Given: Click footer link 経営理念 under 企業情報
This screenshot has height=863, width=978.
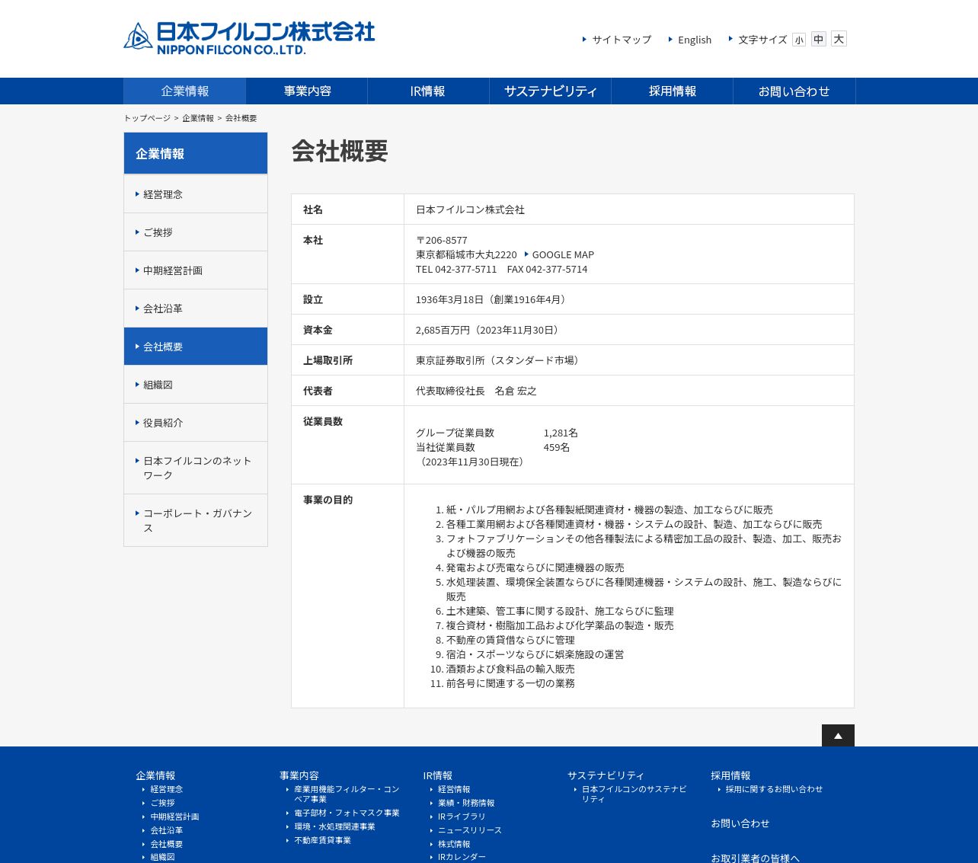Looking at the screenshot, I should coord(166,789).
